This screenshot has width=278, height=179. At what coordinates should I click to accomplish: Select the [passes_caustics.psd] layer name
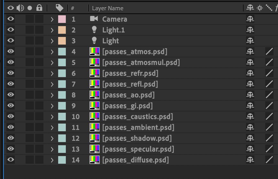coord(138,117)
